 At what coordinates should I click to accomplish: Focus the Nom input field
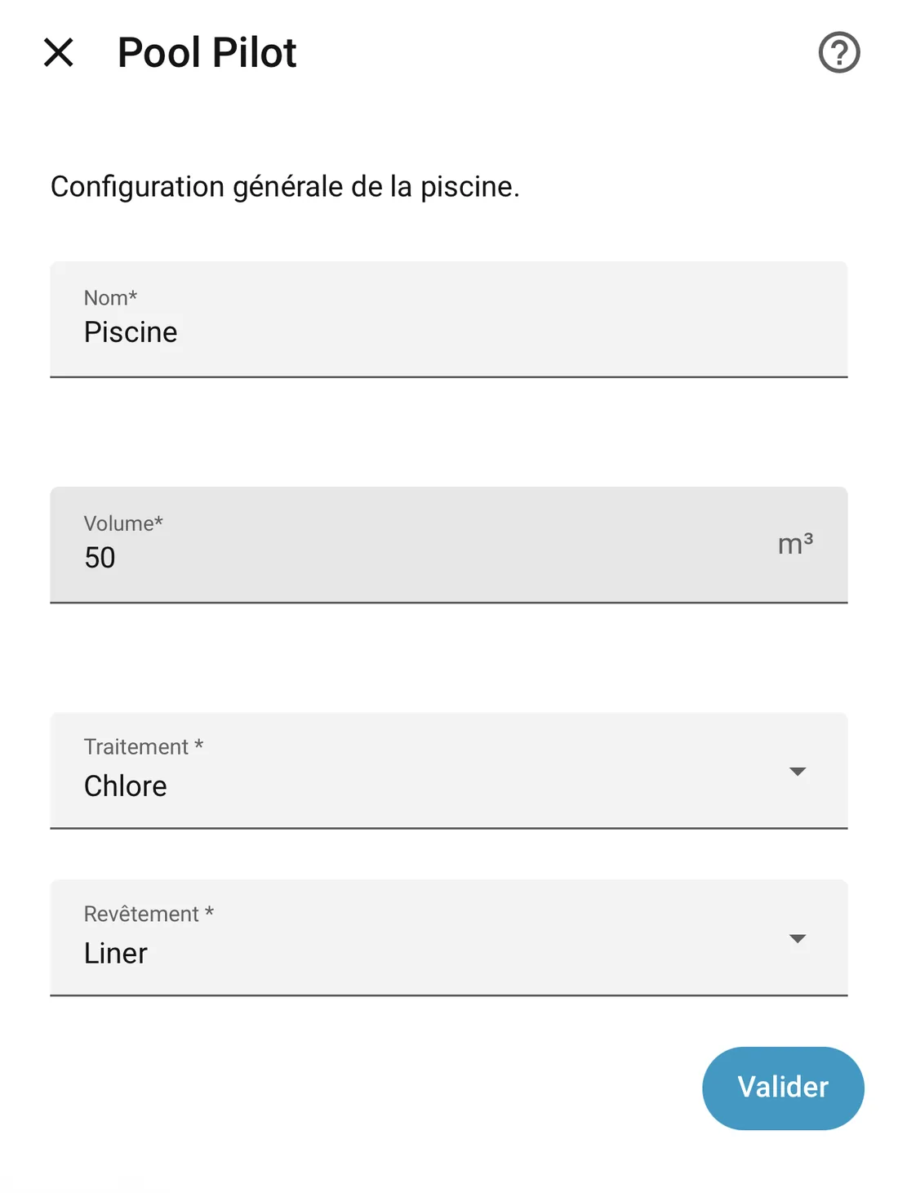(x=449, y=319)
